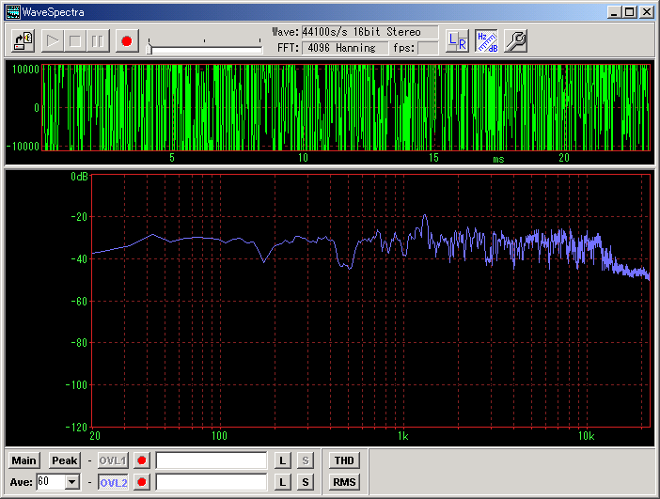Screen dimensions: 660x499
Task: Start recording with the red Record button
Action: point(127,40)
